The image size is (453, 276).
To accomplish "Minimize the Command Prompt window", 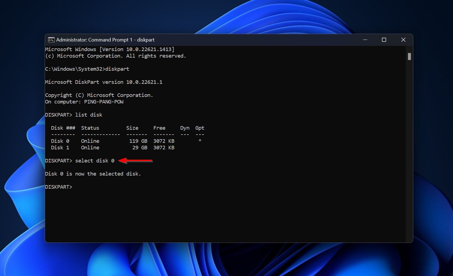I will coord(365,40).
